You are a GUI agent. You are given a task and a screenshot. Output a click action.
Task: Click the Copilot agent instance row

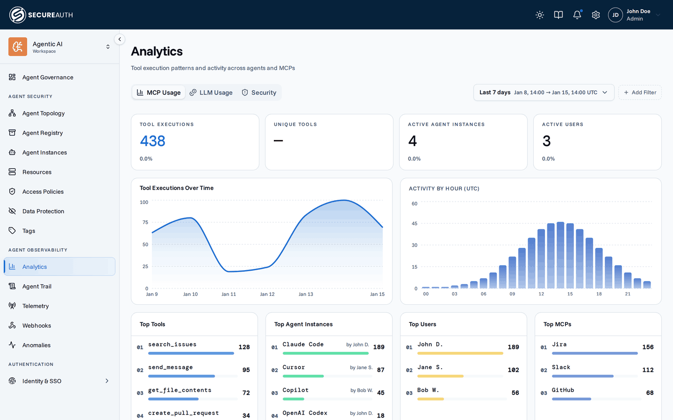pos(329,393)
